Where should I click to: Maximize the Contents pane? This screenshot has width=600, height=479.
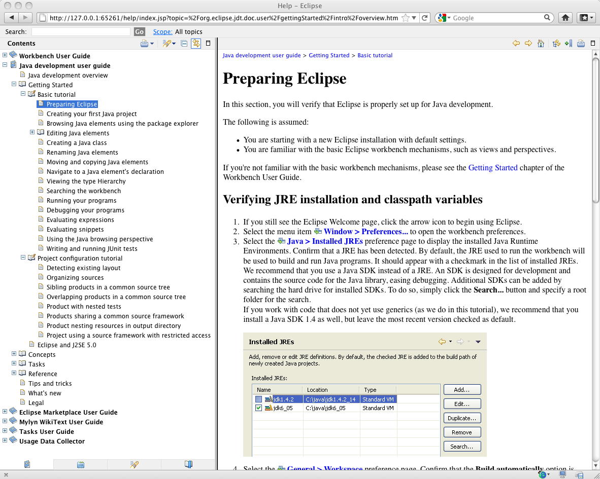pos(208,43)
